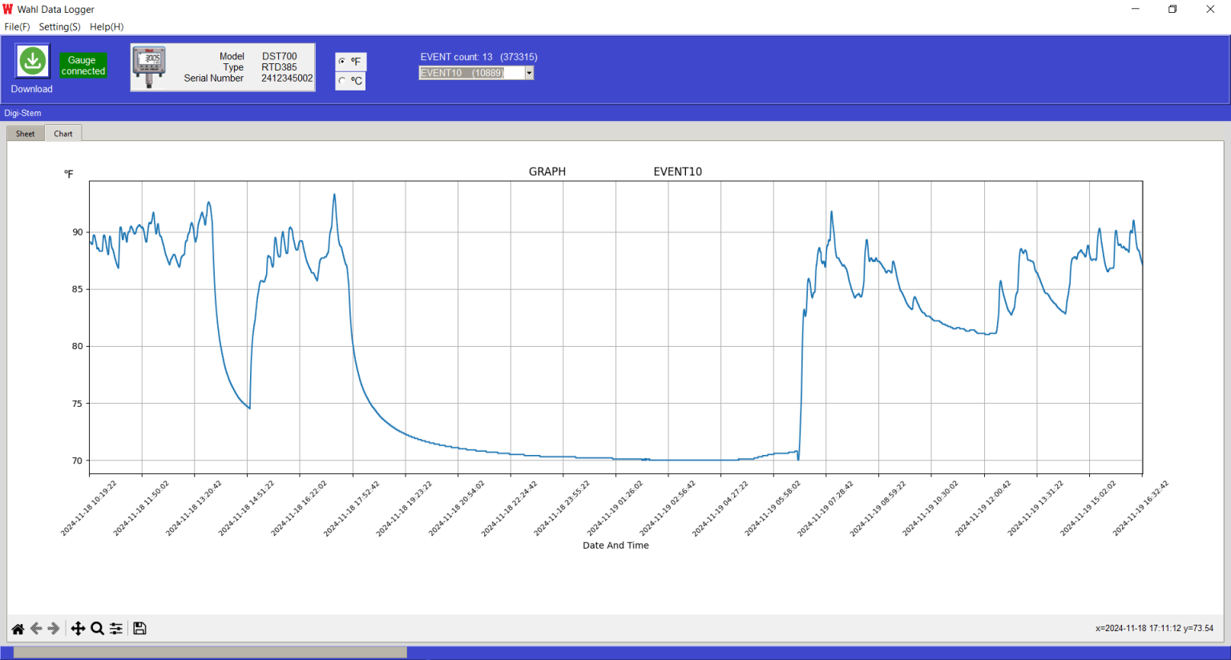Open the subplot configuration sliders icon
1231x660 pixels.
point(115,629)
